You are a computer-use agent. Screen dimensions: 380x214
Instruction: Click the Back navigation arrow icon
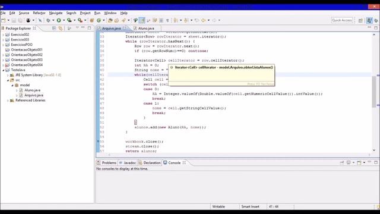(x=204, y=20)
